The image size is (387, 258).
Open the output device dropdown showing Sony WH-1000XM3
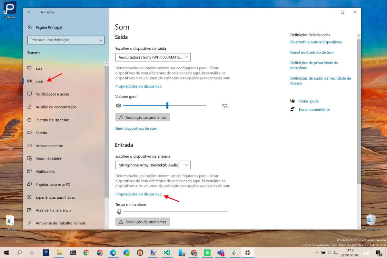[x=153, y=57]
